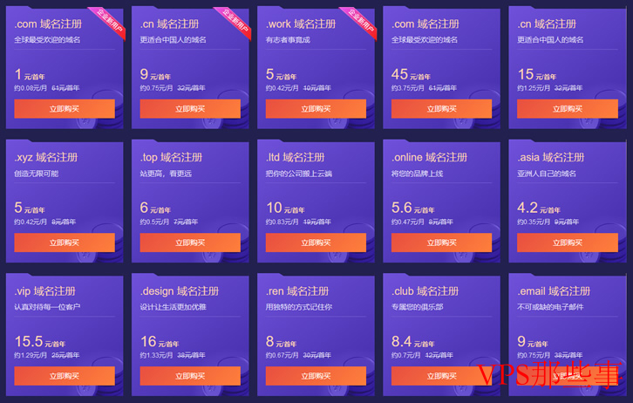The image size is (633, 403).
Task: Select the .online 域名注册 card title
Action: coord(430,158)
